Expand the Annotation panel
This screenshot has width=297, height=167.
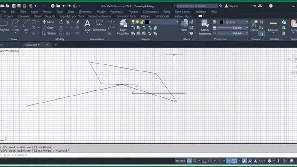tap(98, 39)
